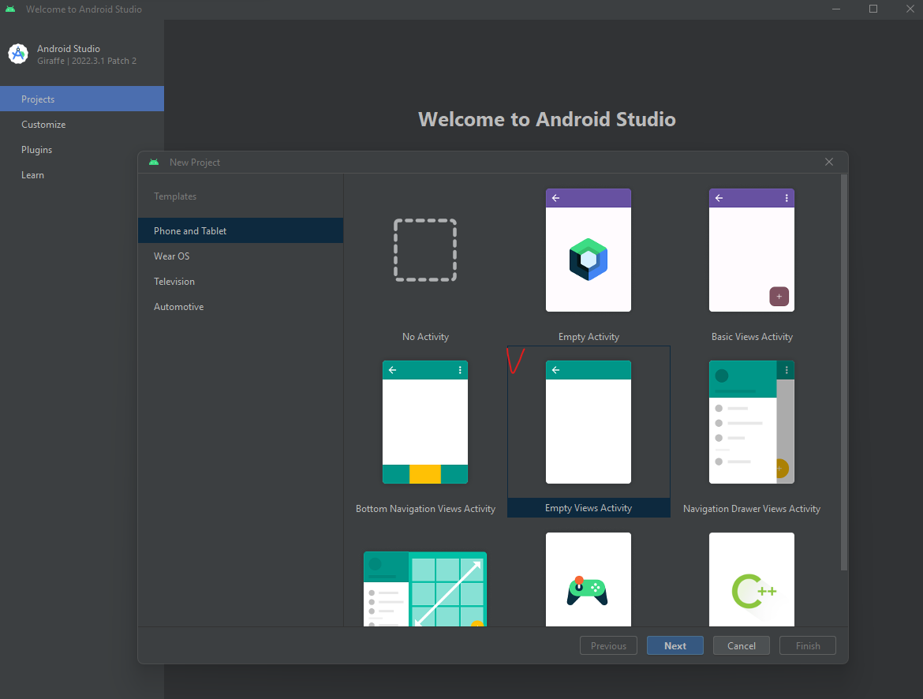Click the Android icon in New Project title

click(x=154, y=162)
